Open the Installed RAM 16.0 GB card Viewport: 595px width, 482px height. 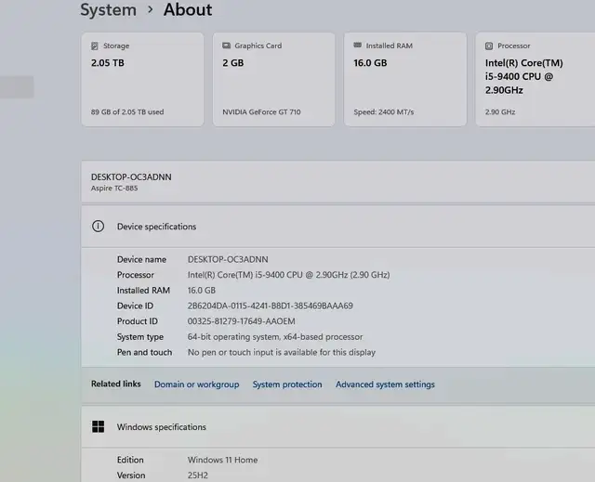click(405, 79)
